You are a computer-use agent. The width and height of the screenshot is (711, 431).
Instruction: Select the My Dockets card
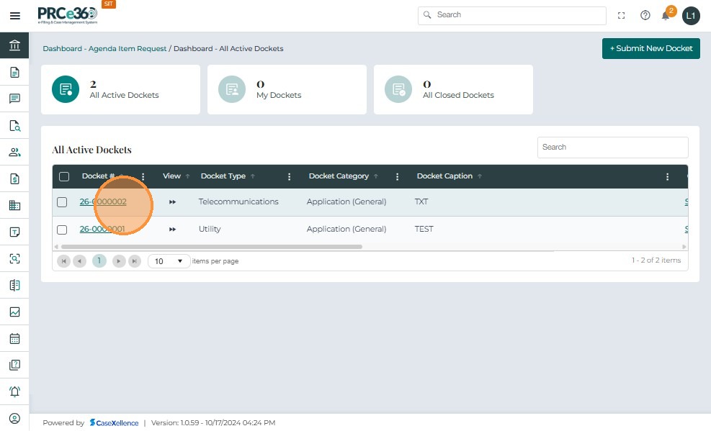pos(287,89)
